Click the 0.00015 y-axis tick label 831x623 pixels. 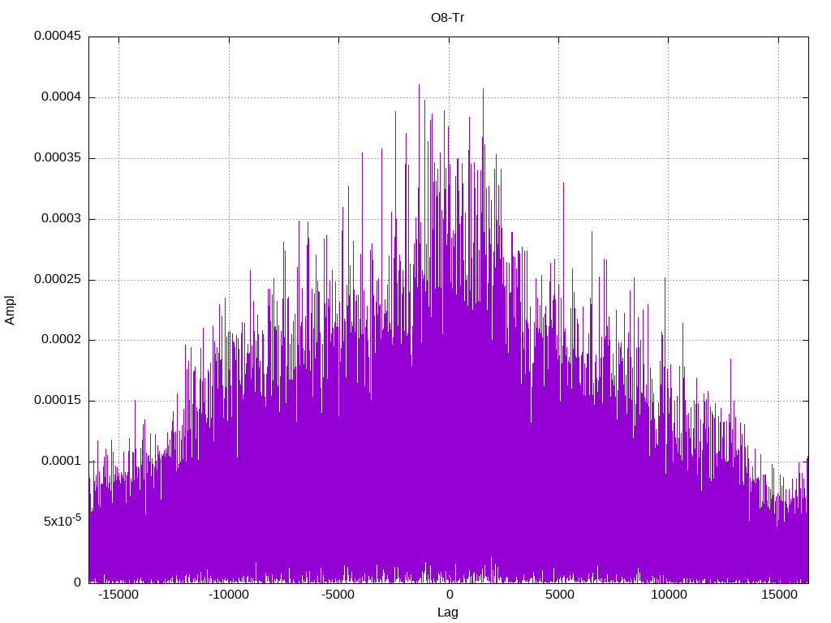coord(58,400)
